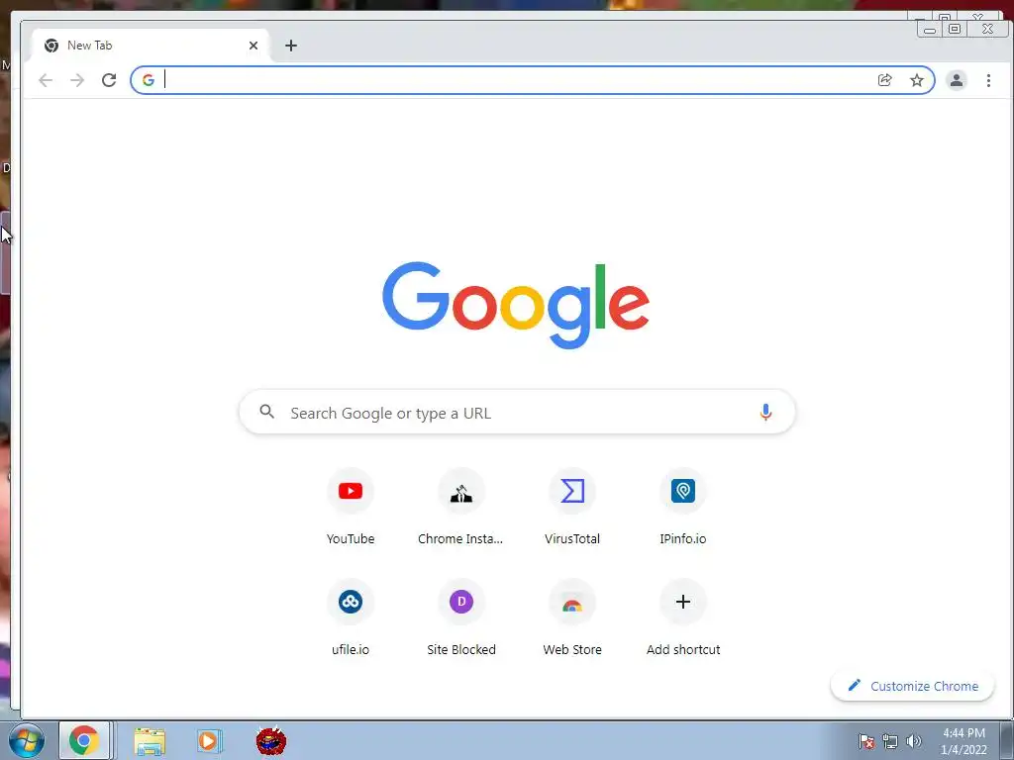This screenshot has height=760, width=1014.
Task: Click the Google logo
Action: [x=515, y=305]
